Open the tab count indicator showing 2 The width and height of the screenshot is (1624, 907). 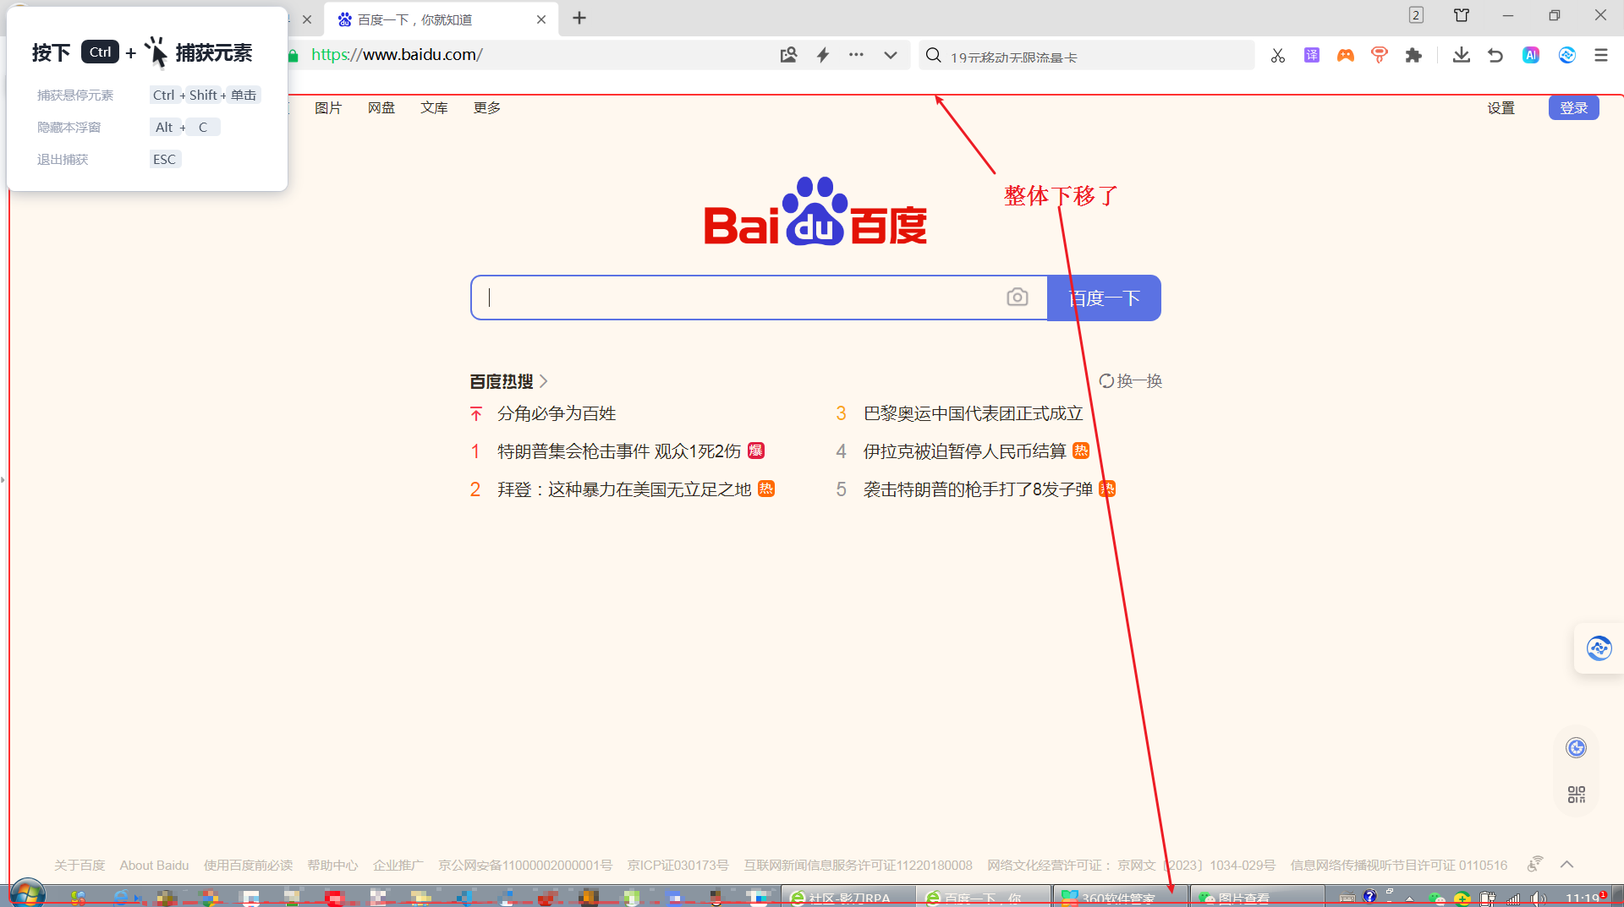tap(1416, 15)
